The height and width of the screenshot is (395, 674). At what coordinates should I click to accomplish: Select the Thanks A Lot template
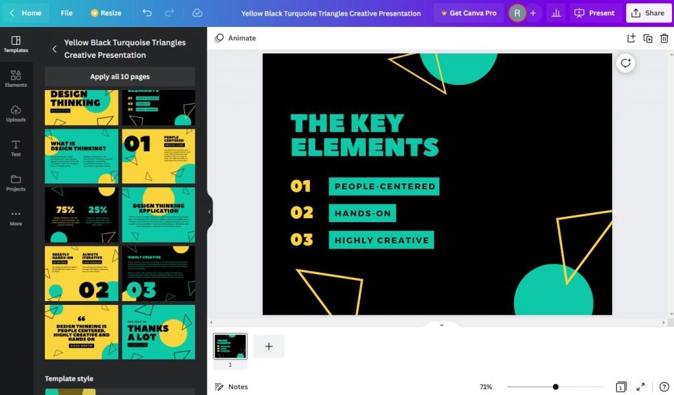coord(159,332)
